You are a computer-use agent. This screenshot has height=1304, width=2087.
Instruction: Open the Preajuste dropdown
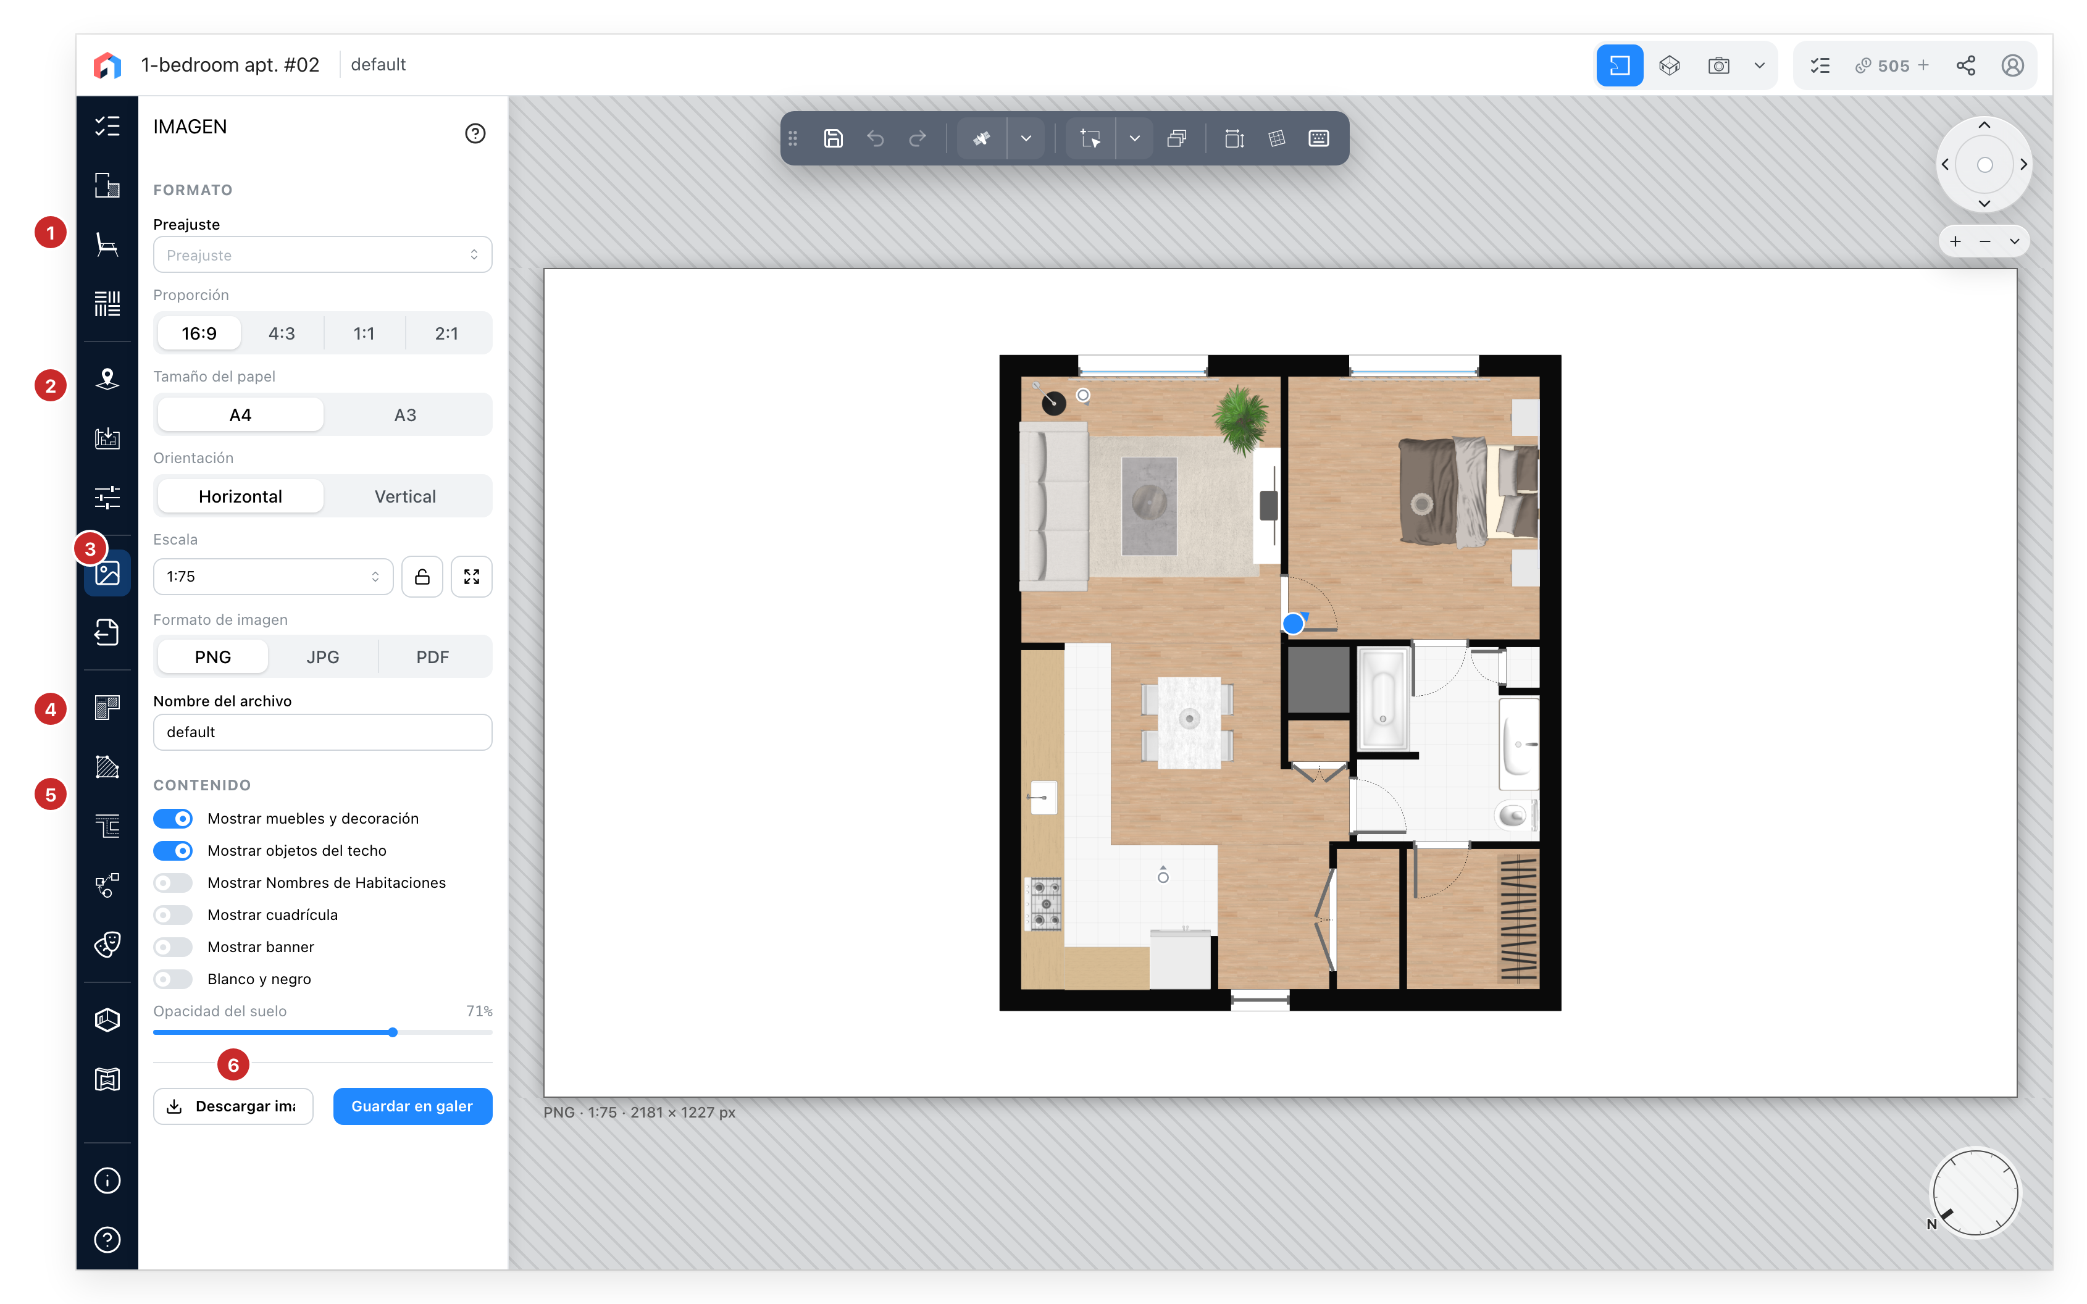point(322,255)
